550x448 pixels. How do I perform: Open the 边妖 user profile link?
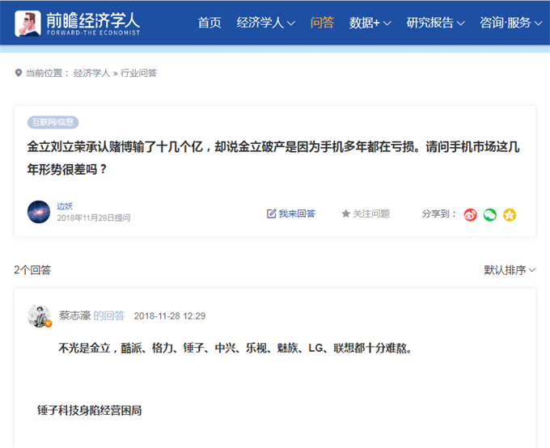click(65, 206)
